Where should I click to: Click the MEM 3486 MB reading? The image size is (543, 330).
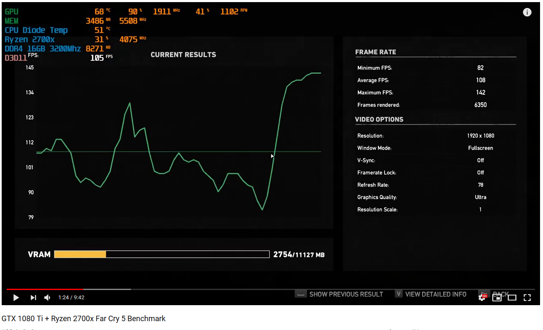[98, 21]
